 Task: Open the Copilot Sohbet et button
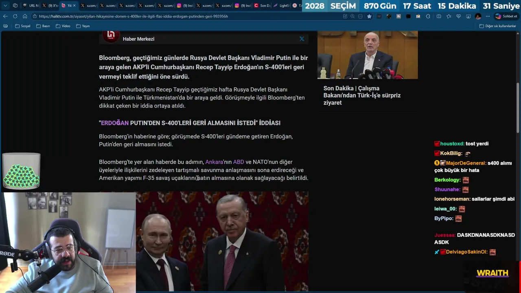click(506, 16)
